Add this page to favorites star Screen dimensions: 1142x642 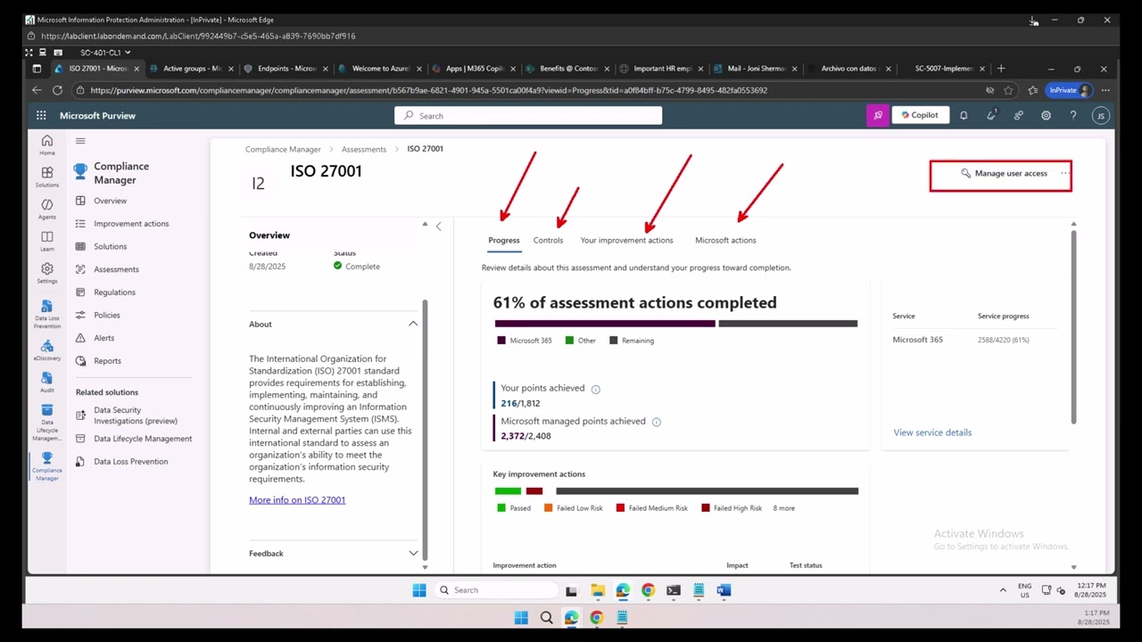[x=1008, y=90]
